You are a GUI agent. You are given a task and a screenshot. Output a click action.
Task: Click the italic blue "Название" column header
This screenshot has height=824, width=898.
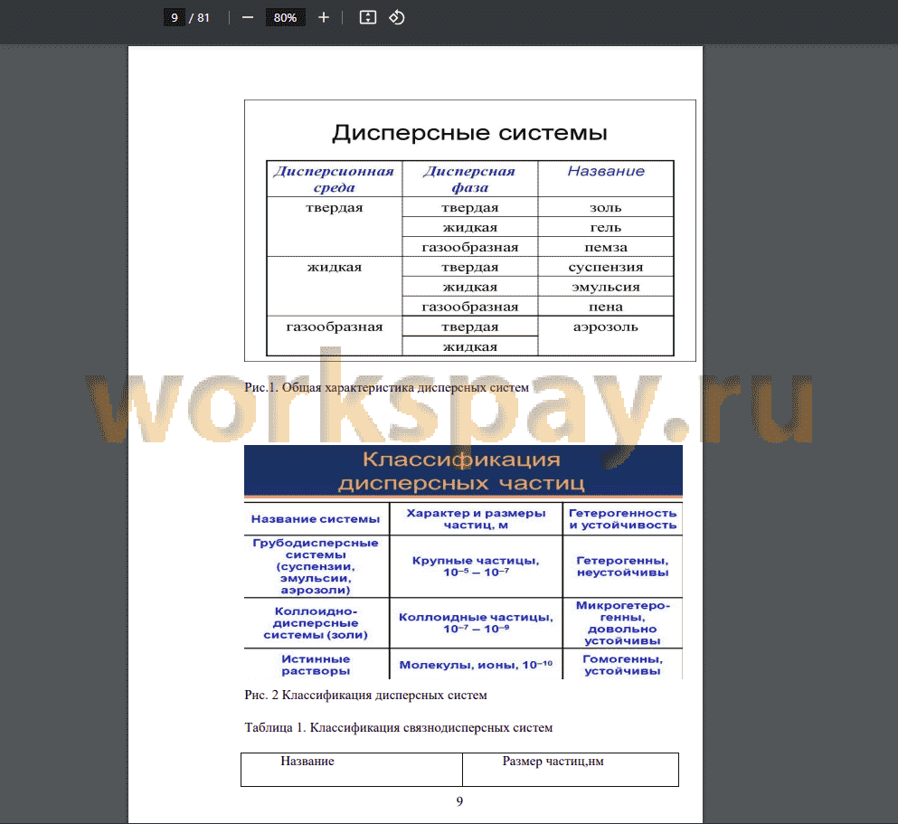click(x=606, y=171)
